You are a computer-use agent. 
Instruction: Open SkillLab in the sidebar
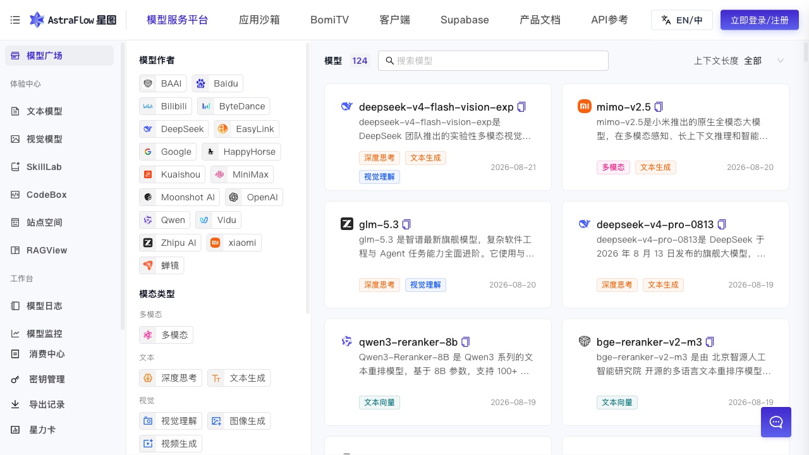[x=59, y=167]
